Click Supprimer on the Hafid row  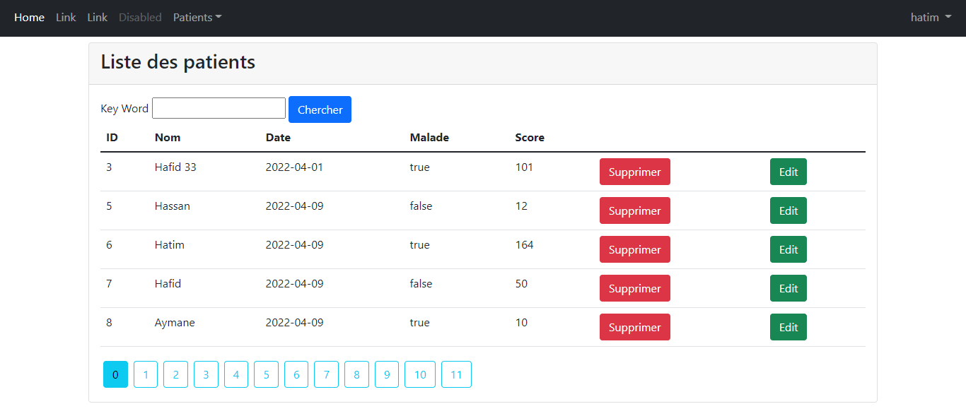pyautogui.click(x=634, y=288)
